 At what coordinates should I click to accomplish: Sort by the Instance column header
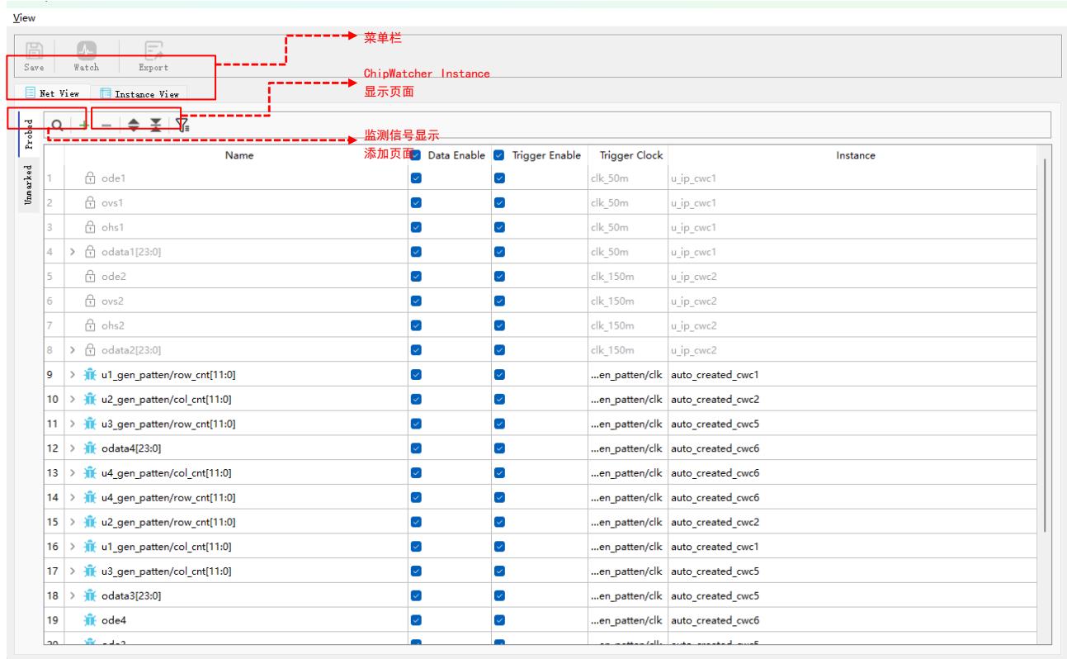[855, 155]
